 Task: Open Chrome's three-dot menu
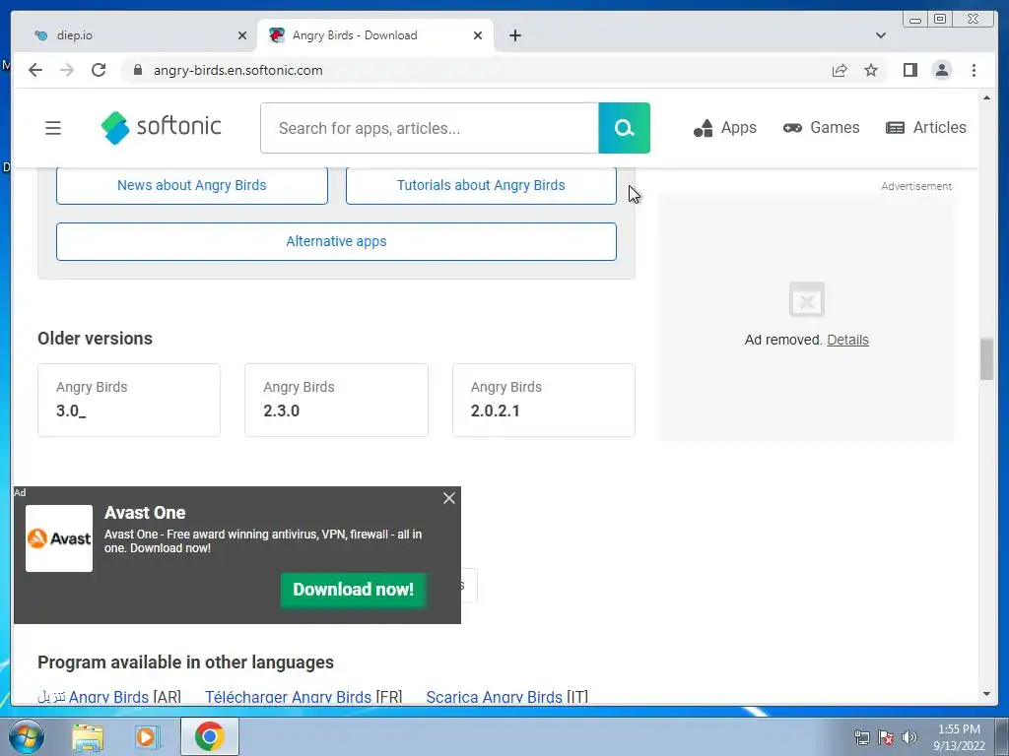click(974, 70)
